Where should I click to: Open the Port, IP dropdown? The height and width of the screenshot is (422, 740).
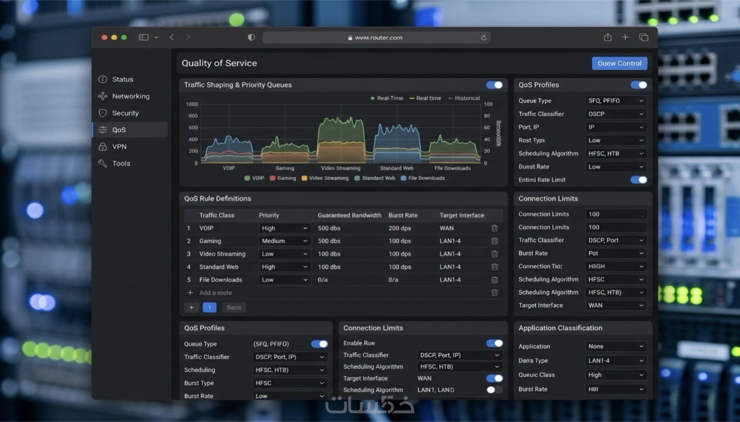coord(616,127)
